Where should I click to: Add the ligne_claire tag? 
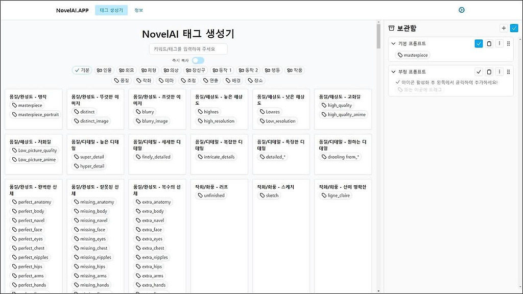(336, 195)
